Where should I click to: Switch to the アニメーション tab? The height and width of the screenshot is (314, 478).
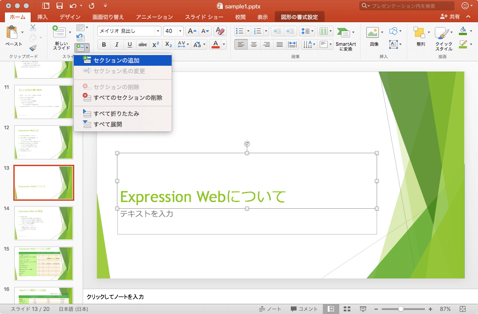154,17
